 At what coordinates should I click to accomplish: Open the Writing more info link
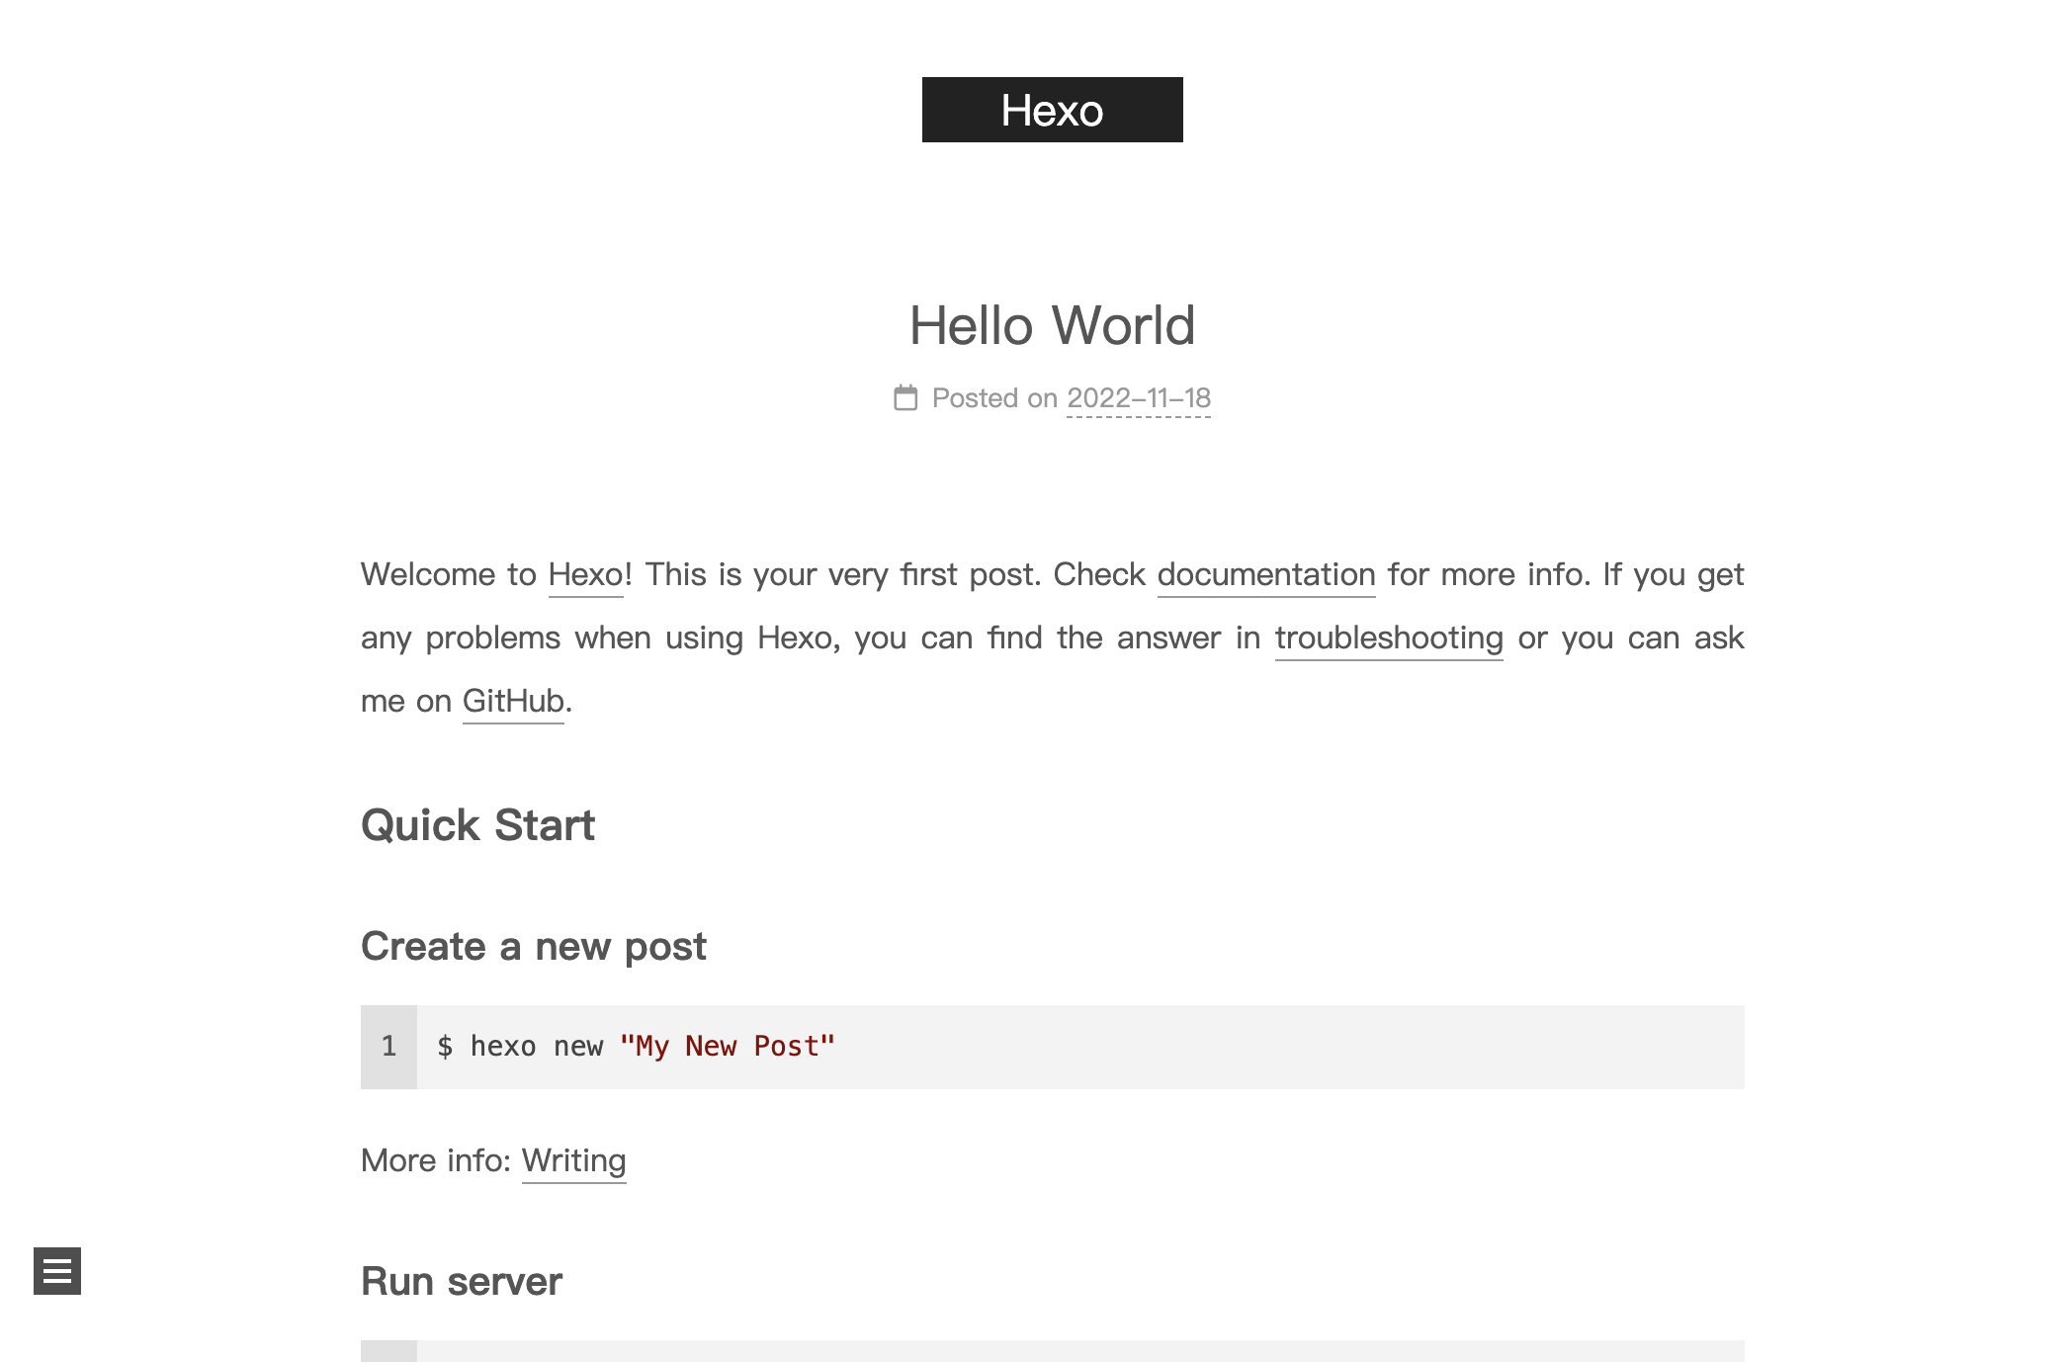pyautogui.click(x=574, y=1160)
